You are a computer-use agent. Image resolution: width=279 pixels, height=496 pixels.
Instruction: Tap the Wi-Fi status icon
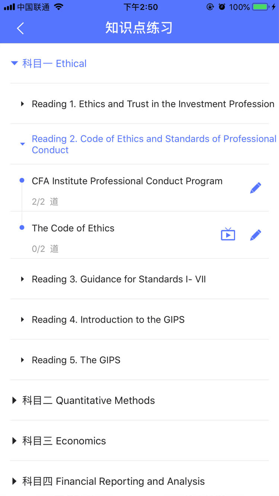click(x=58, y=7)
